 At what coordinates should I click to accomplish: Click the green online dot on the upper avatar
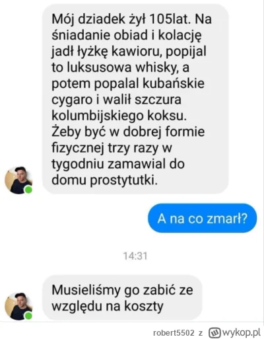tap(28, 190)
